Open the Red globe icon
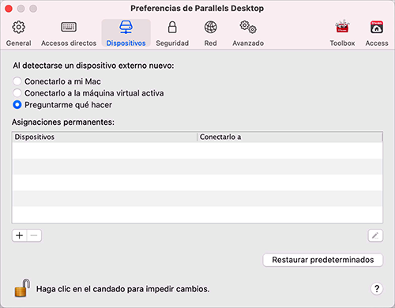This screenshot has width=395, height=308. [211, 28]
